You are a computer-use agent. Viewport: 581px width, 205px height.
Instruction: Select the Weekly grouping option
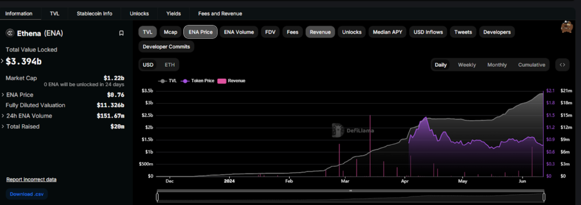(467, 65)
